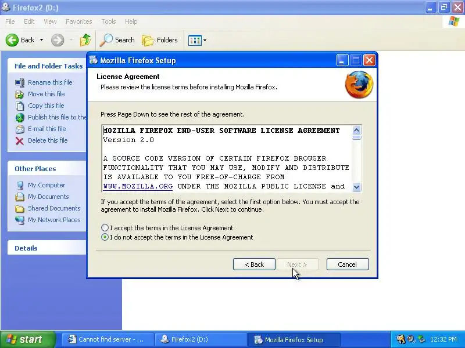Open Search with the magnifying glass icon
The width and height of the screenshot is (465, 348).
(106, 40)
